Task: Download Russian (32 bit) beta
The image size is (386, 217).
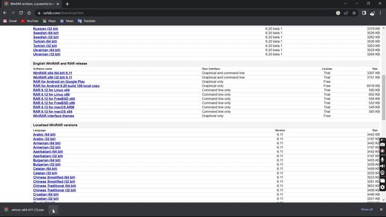Action: click(46, 29)
